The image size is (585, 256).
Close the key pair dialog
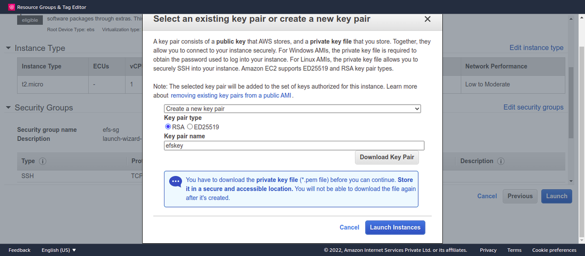427,19
